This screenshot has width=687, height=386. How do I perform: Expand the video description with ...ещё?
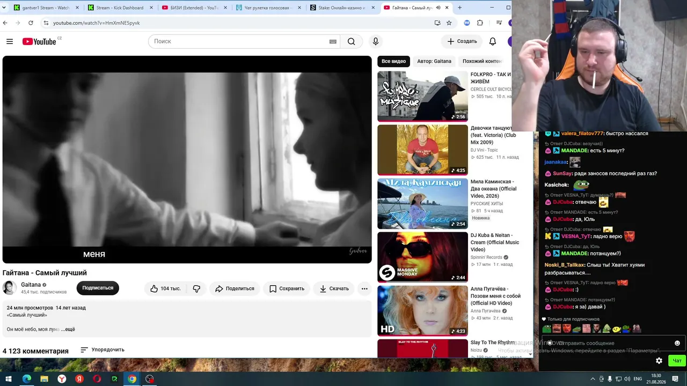[68, 329]
